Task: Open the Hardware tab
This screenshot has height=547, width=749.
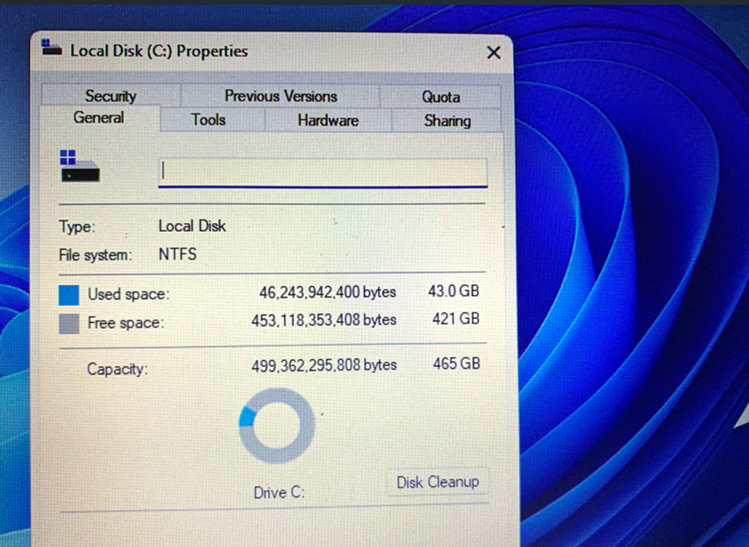Action: [x=328, y=120]
